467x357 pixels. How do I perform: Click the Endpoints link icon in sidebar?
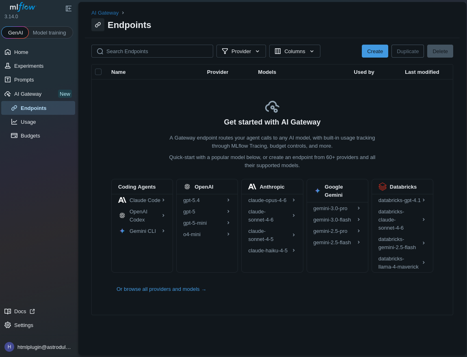click(x=14, y=108)
